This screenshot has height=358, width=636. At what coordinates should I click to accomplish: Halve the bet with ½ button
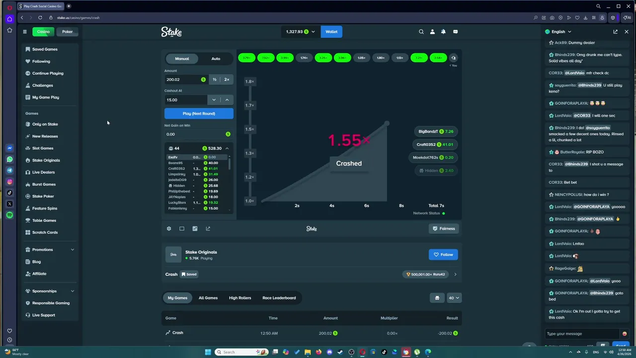pos(215,80)
